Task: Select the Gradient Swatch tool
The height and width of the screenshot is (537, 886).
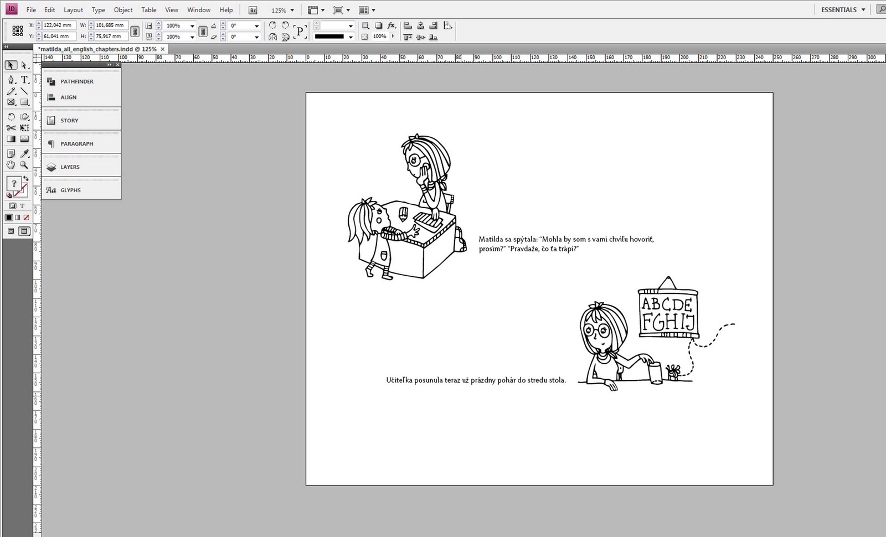Action: coord(11,139)
